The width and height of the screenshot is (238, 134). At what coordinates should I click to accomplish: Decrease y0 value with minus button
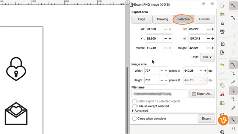point(209,29)
